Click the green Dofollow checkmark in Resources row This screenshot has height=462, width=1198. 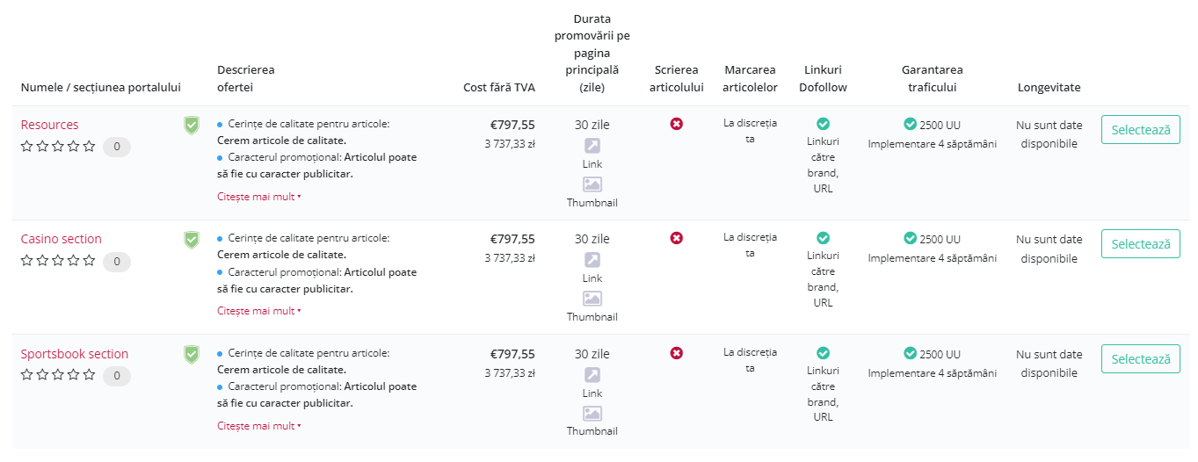(x=823, y=124)
